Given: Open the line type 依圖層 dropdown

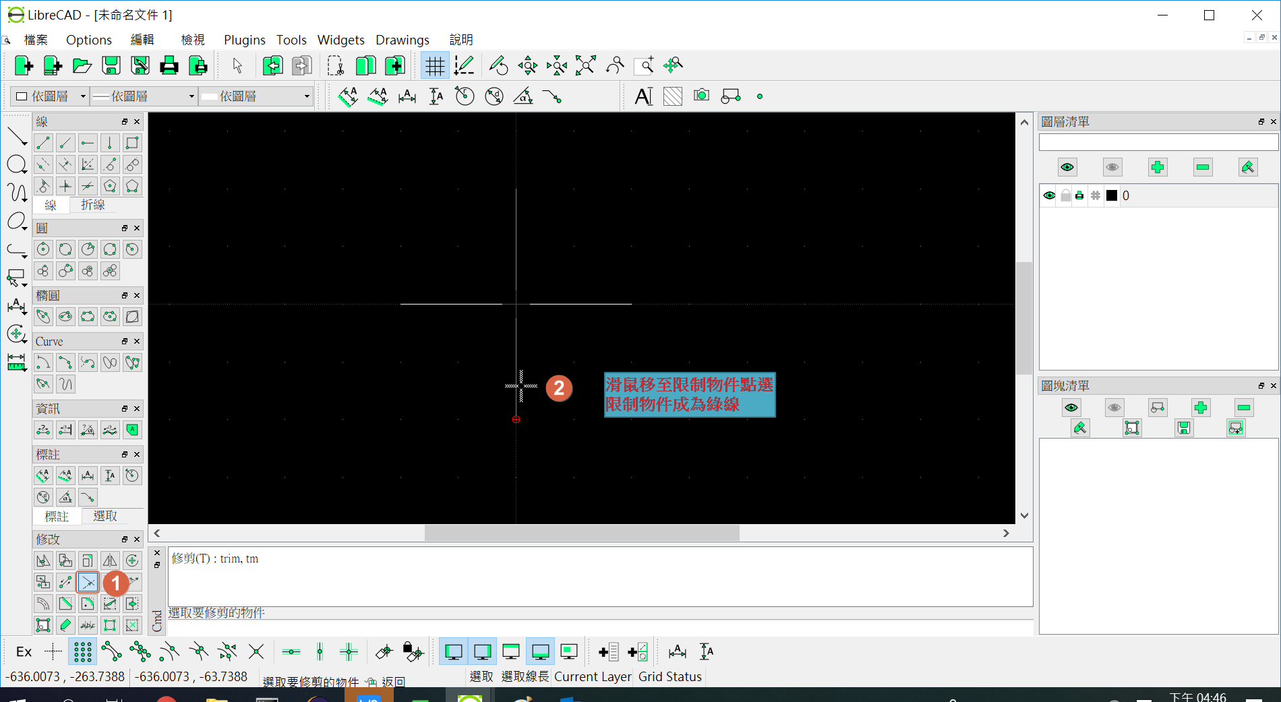Looking at the screenshot, I should pos(257,96).
